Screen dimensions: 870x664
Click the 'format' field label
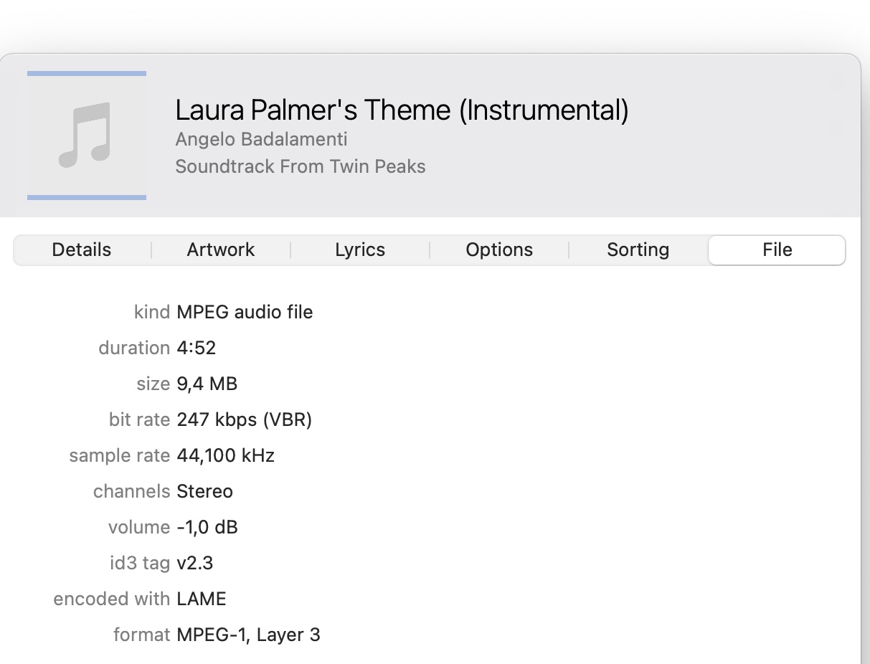coord(142,635)
